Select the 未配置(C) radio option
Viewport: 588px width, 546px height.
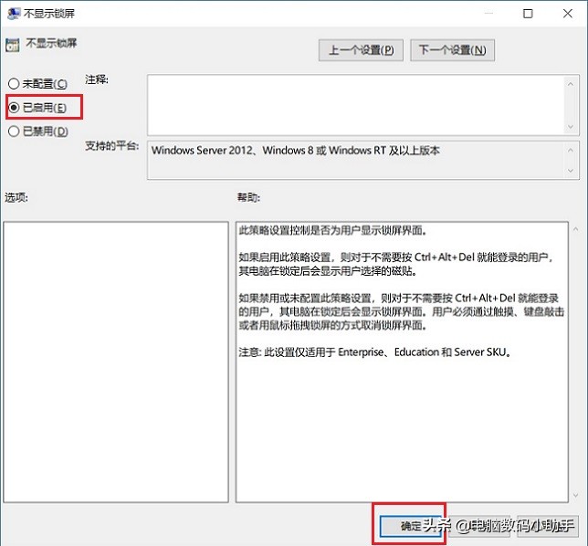click(x=14, y=84)
